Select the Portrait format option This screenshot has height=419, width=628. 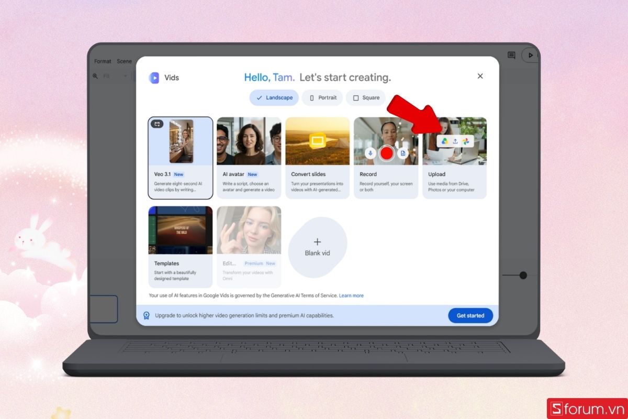point(322,98)
